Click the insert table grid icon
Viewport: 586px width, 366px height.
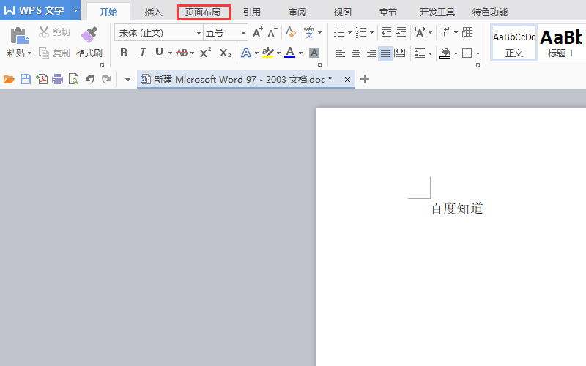coord(467,32)
